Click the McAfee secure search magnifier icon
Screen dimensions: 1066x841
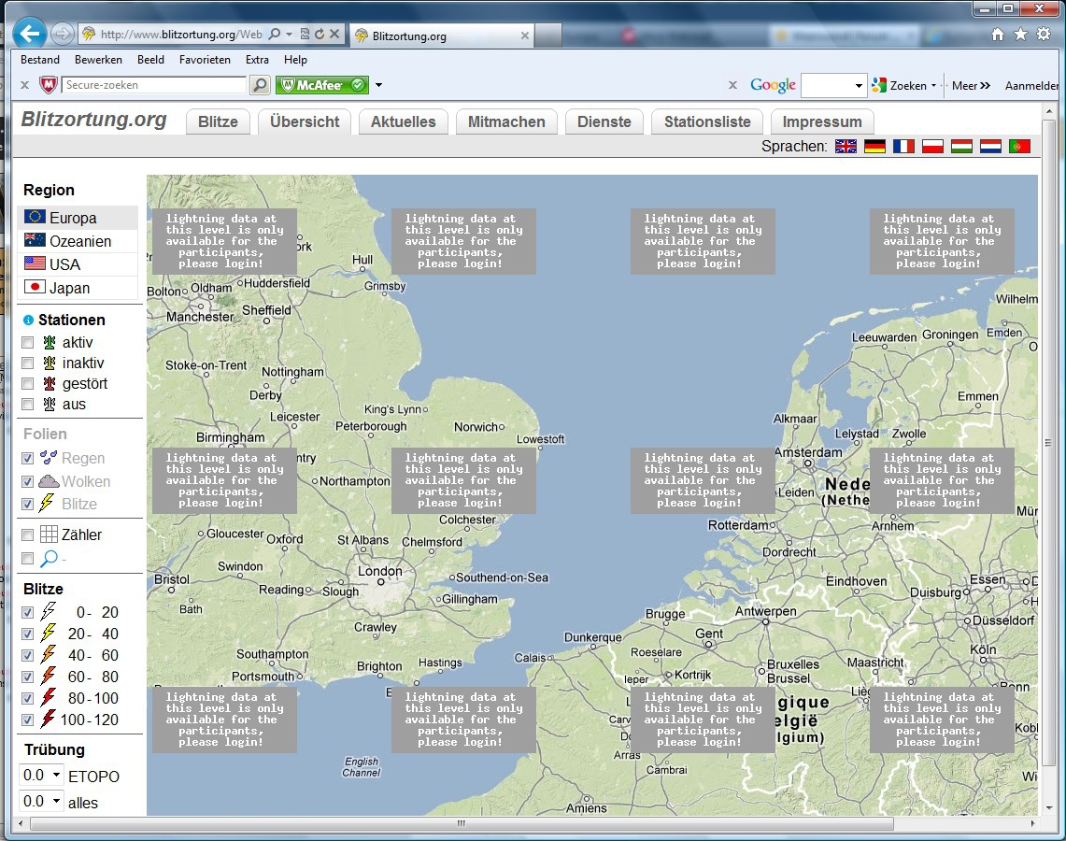click(260, 85)
